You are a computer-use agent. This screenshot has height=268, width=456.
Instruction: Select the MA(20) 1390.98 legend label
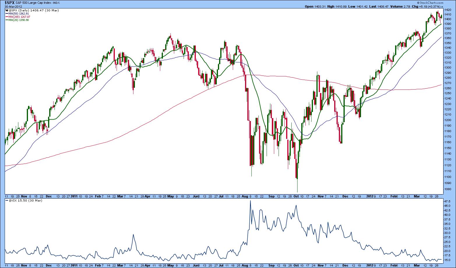click(18, 20)
